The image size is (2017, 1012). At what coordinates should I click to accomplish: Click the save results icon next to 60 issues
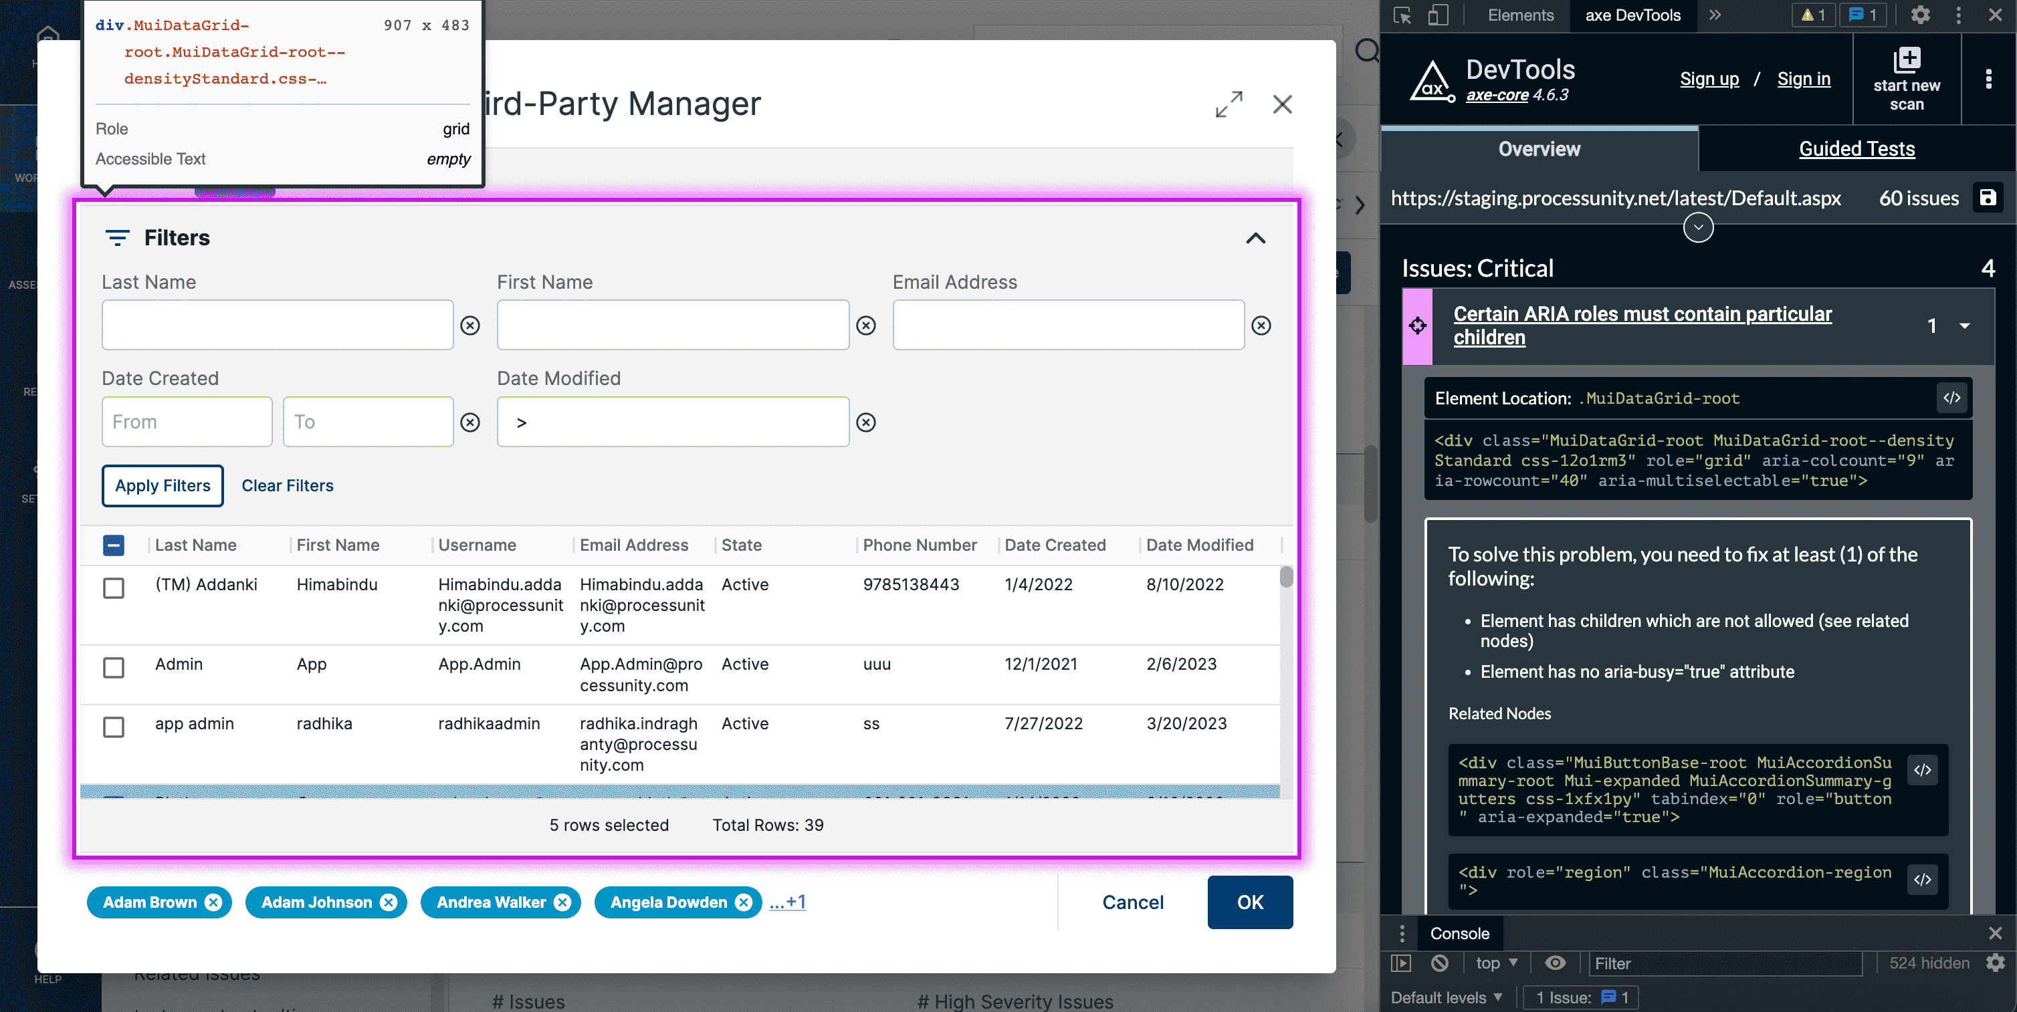point(1988,198)
